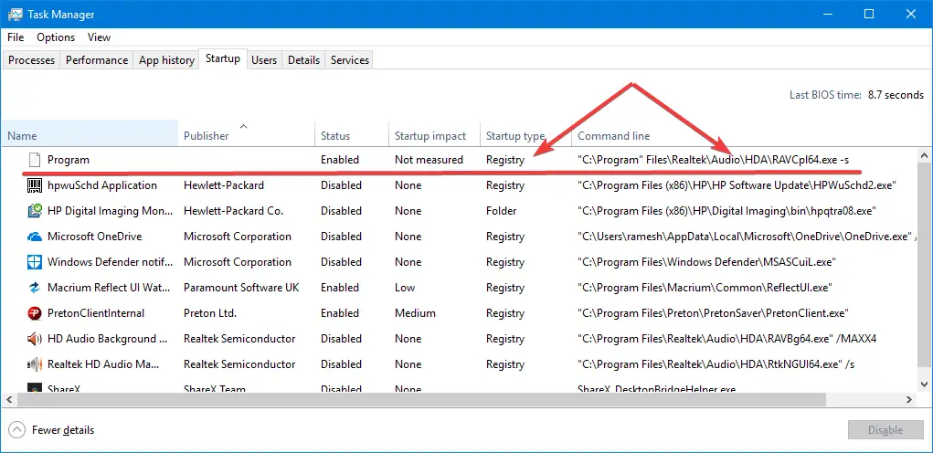This screenshot has height=453, width=933.
Task: Click the HPWuSchd2.exe command line cell
Action: [x=737, y=184]
